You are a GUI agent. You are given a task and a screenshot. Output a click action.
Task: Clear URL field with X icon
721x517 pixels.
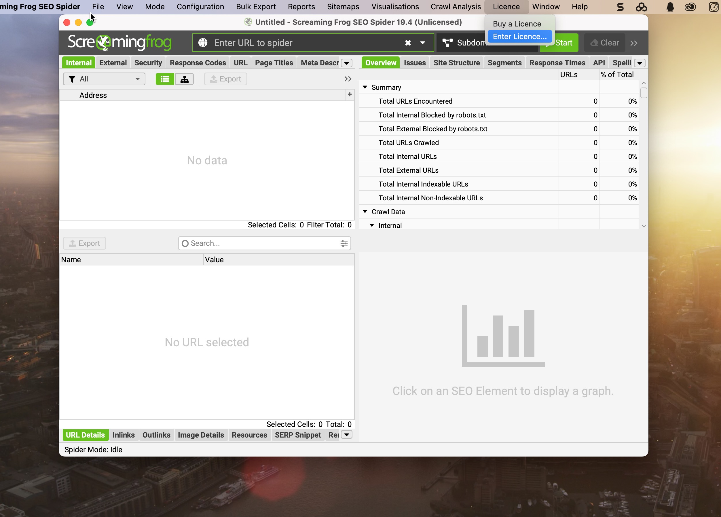click(x=408, y=43)
